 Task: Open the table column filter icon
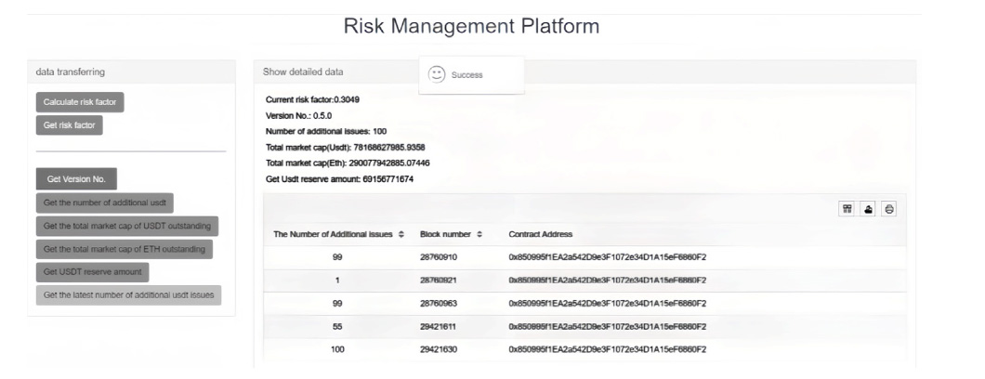847,210
